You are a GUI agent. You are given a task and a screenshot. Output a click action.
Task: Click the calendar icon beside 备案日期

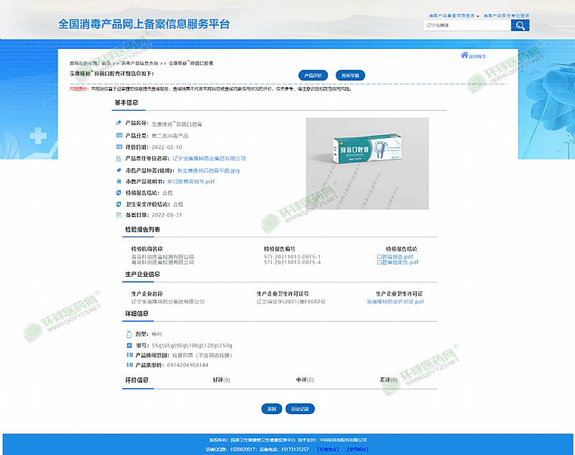119,215
